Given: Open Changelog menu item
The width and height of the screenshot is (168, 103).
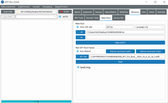Looking at the screenshot, I should (x=47, y=7).
